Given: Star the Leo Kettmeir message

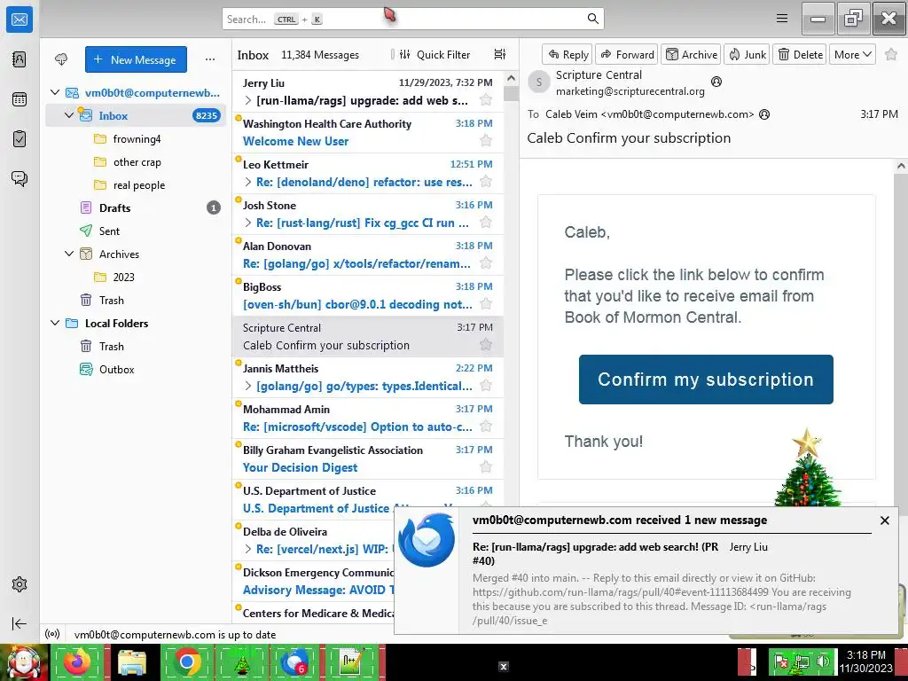Looking at the screenshot, I should click(x=486, y=181).
